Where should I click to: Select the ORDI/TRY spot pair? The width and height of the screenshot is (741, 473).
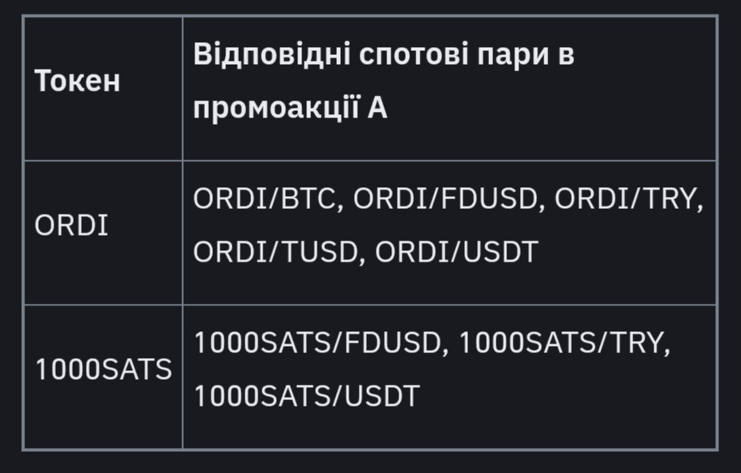pyautogui.click(x=626, y=199)
